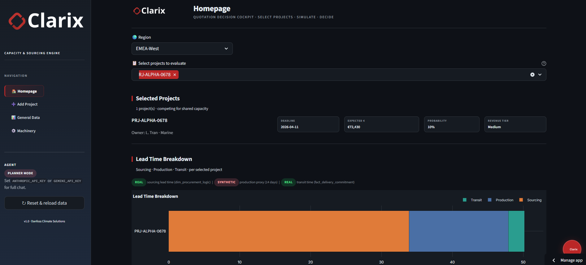Click the DEADLINE card showing 2026-04-11
586x265 pixels.
coord(308,124)
